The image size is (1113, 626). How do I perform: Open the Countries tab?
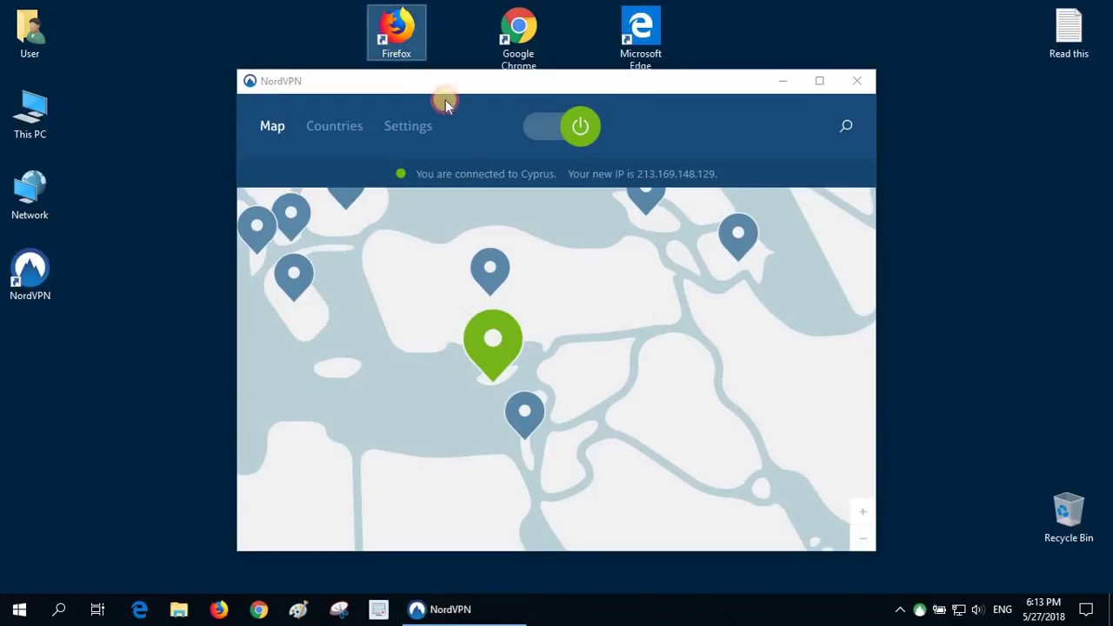click(334, 126)
